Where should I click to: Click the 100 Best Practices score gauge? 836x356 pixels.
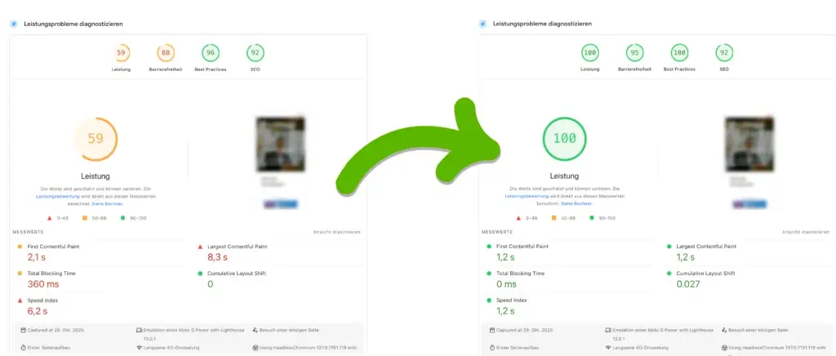(x=680, y=53)
